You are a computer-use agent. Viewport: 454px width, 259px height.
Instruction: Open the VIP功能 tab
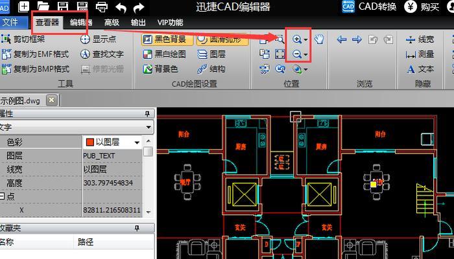coord(170,22)
